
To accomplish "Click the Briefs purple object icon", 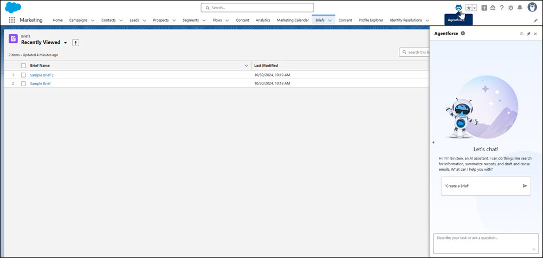I will click(x=13, y=39).
